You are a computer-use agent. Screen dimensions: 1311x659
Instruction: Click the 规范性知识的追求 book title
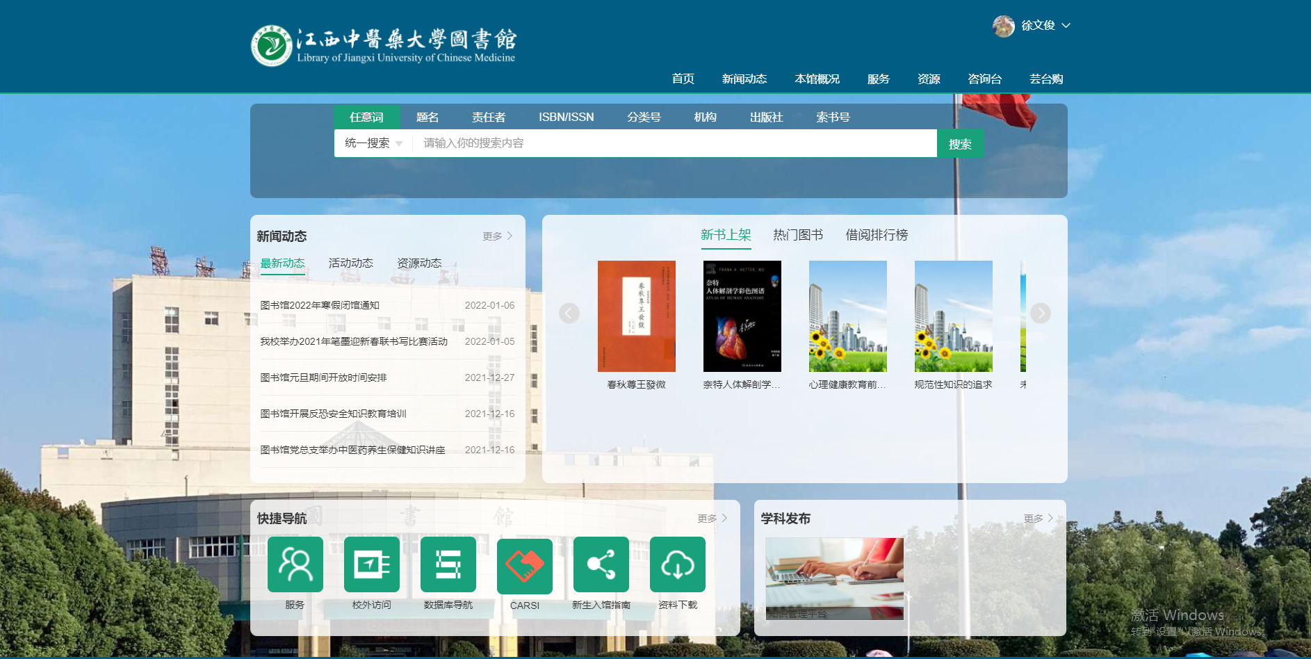(x=954, y=384)
